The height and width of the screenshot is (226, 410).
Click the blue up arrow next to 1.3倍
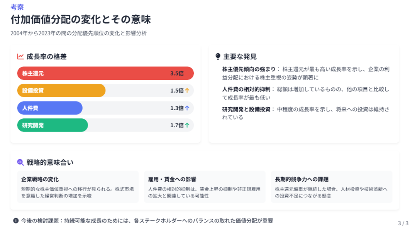[187, 108]
